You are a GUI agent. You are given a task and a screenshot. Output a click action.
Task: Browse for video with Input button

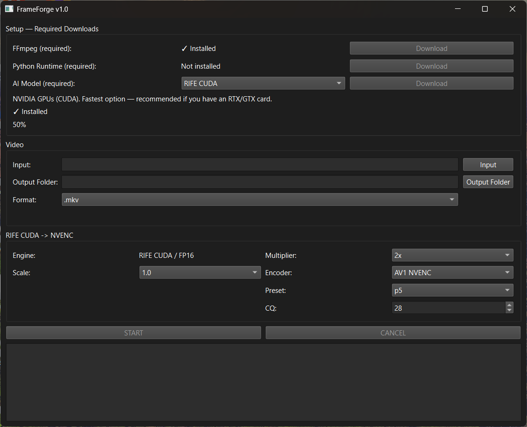pyautogui.click(x=488, y=164)
